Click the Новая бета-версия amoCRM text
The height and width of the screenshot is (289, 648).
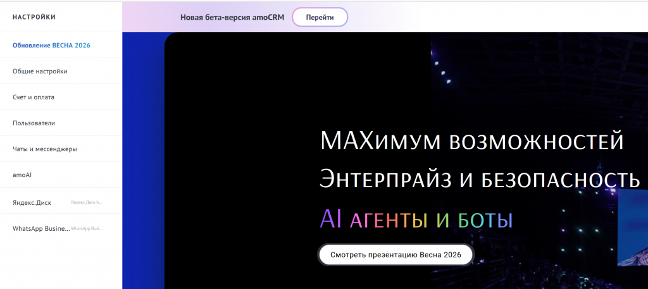click(232, 18)
